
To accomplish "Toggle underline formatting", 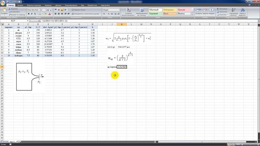I will [35, 14].
